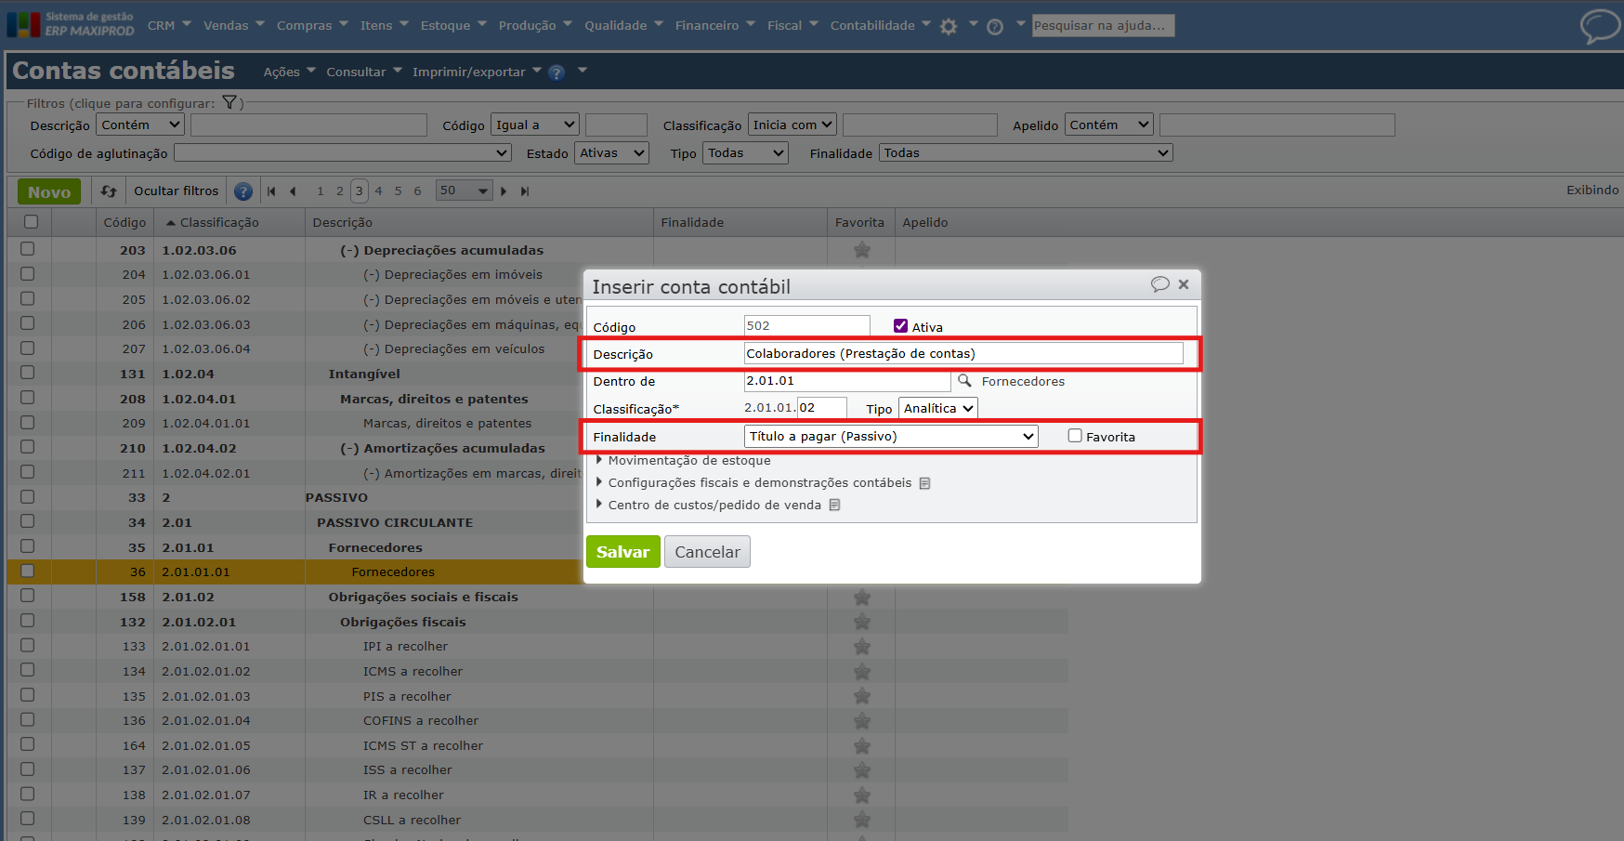
Task: Toggle the Ativa checkbox in the dialog
Action: 900,326
